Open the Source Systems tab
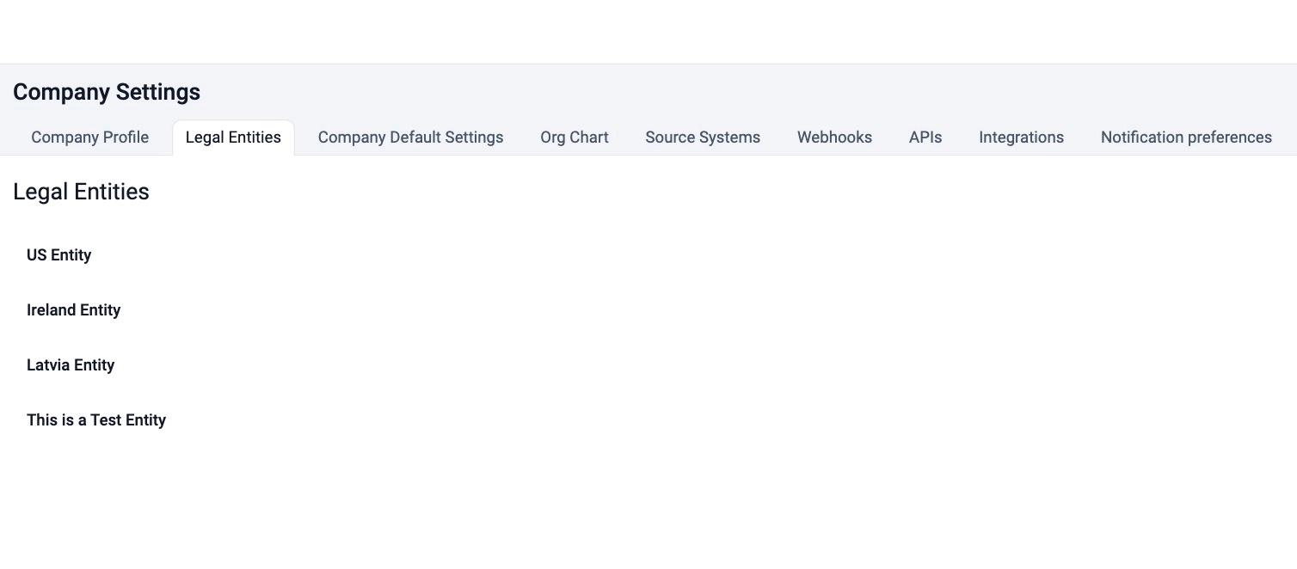Image resolution: width=1297 pixels, height=569 pixels. tap(702, 138)
